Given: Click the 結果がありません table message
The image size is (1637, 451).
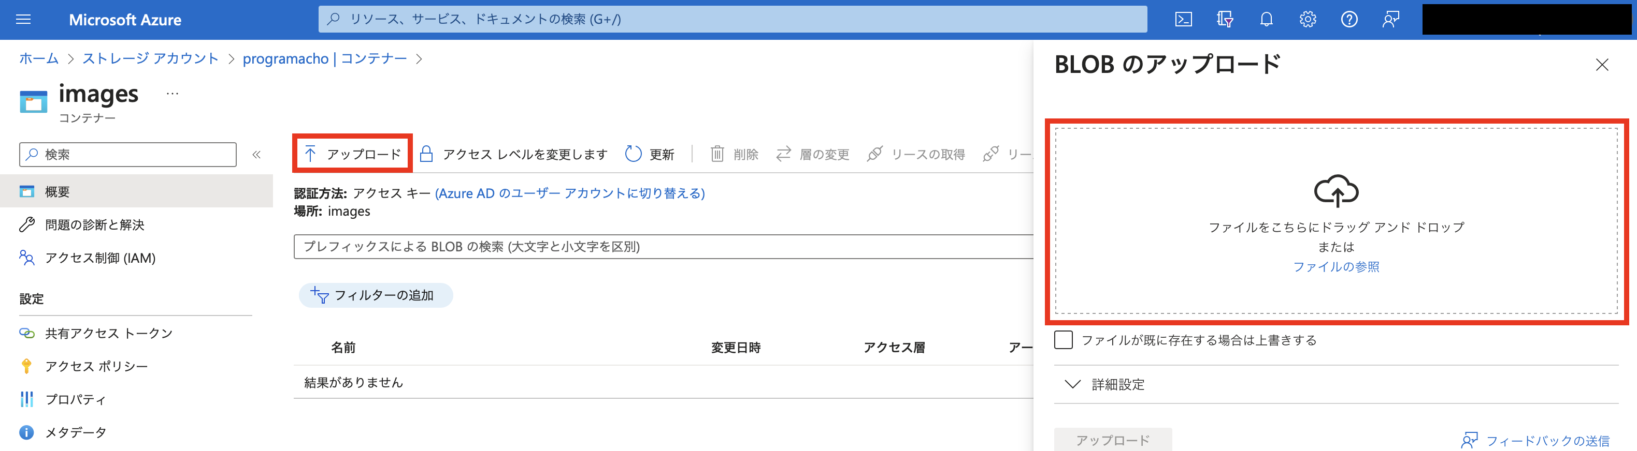Looking at the screenshot, I should click(x=353, y=383).
